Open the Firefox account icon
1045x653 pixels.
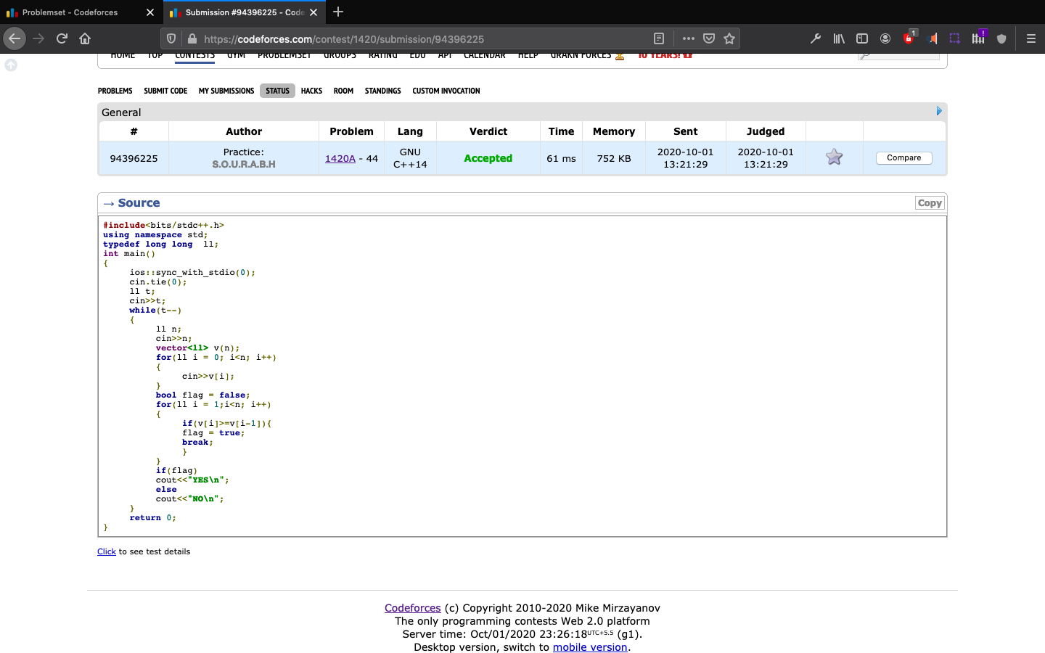click(x=885, y=38)
